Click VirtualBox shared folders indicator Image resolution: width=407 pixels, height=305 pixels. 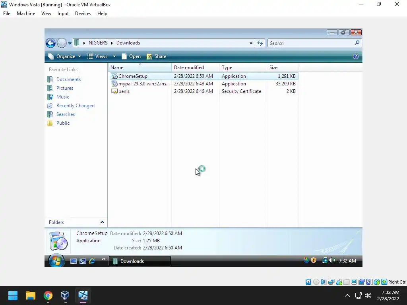[x=346, y=282]
